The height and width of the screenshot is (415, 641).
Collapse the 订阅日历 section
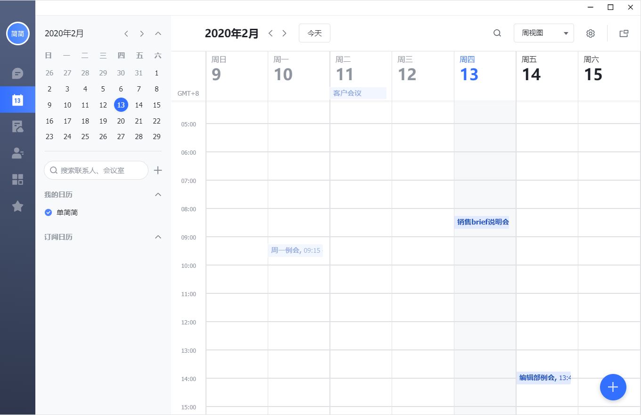click(x=158, y=237)
